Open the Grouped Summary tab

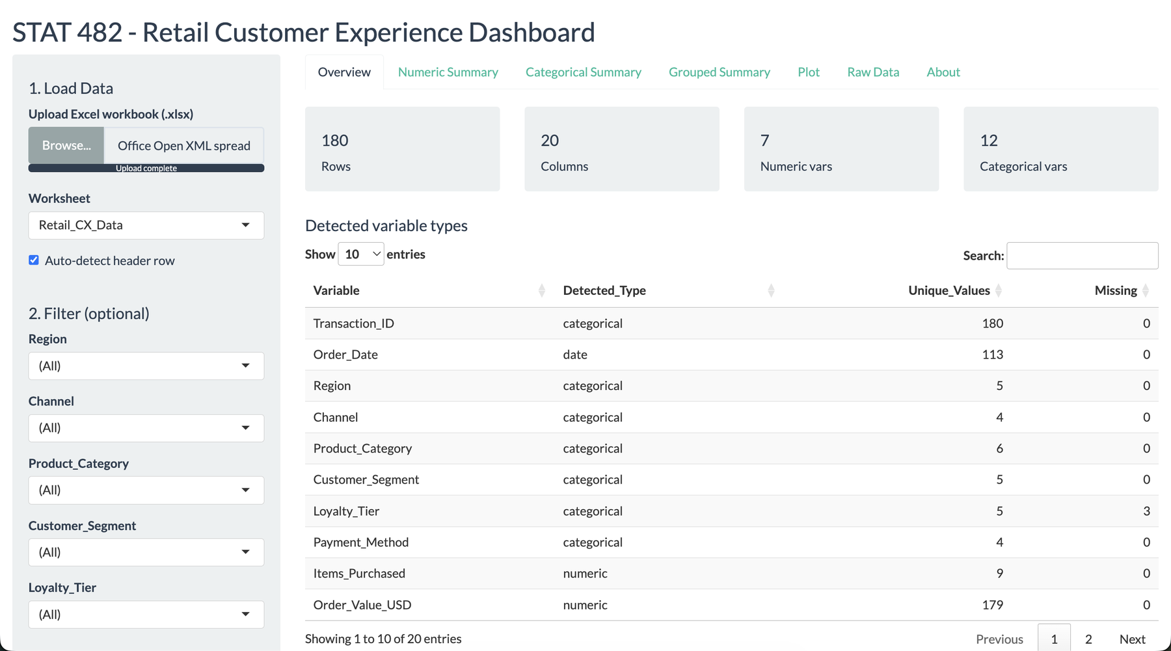[x=720, y=72]
